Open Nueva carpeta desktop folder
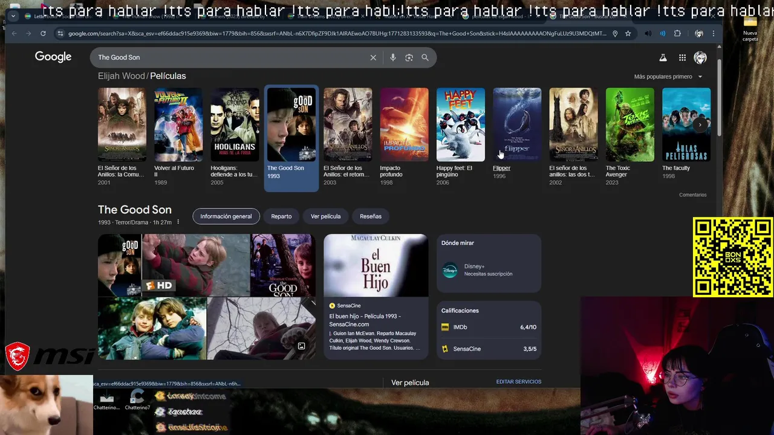The image size is (774, 435). click(750, 29)
